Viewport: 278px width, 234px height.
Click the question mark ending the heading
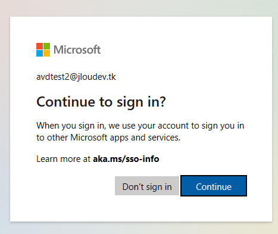pos(163,101)
